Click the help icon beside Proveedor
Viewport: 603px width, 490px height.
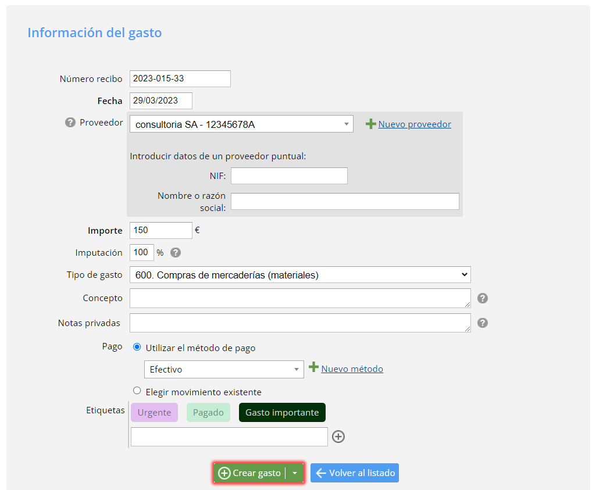tap(70, 123)
